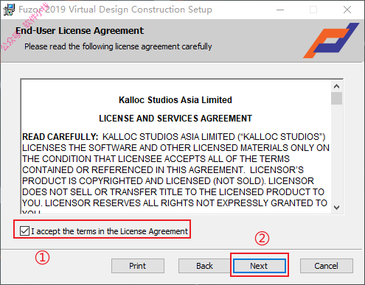365x285 pixels.
Task: Click the disabled maximize button
Action: click(313, 10)
